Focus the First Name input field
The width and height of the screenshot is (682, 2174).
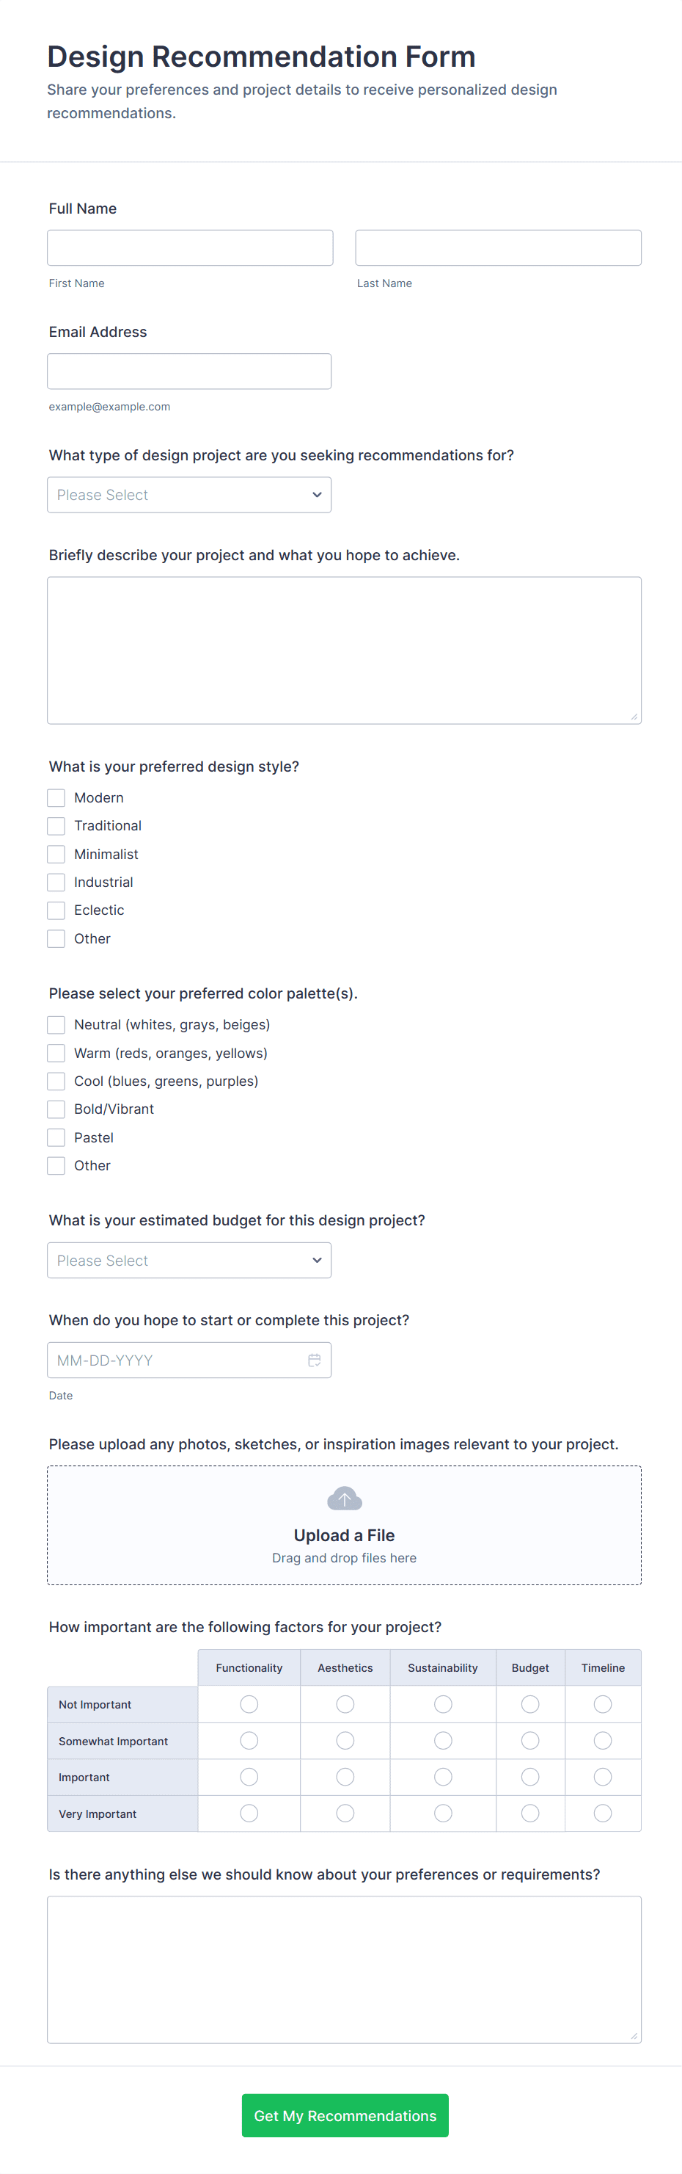pos(190,248)
